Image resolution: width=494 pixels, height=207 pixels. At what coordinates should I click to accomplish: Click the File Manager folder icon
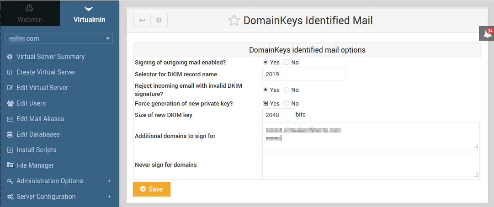pyautogui.click(x=10, y=165)
